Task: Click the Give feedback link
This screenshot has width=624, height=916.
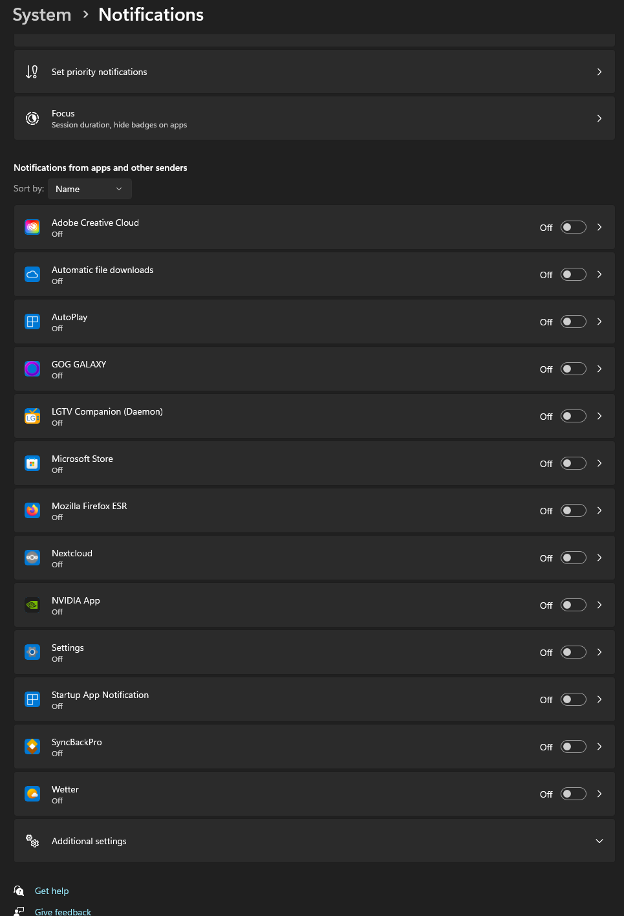Action: point(63,911)
